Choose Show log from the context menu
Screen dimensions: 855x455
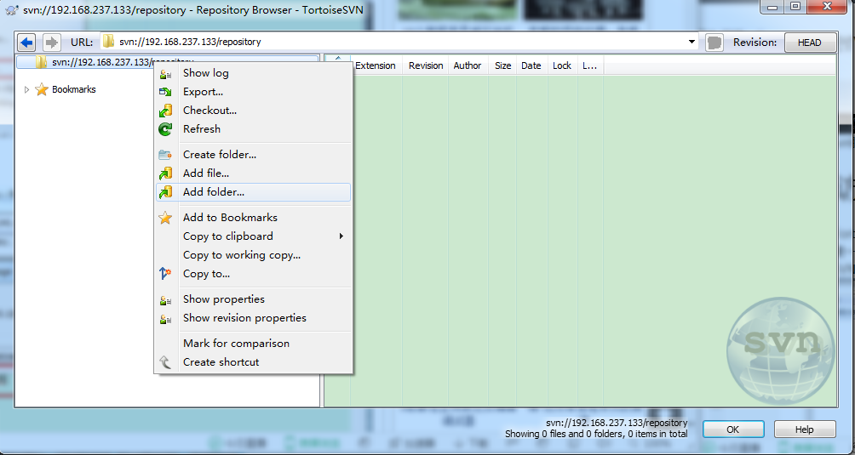tap(254, 73)
